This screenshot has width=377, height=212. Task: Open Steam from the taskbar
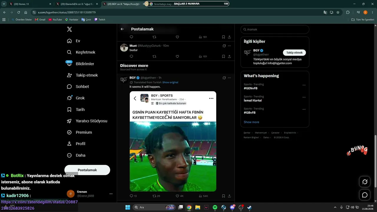click(249, 207)
